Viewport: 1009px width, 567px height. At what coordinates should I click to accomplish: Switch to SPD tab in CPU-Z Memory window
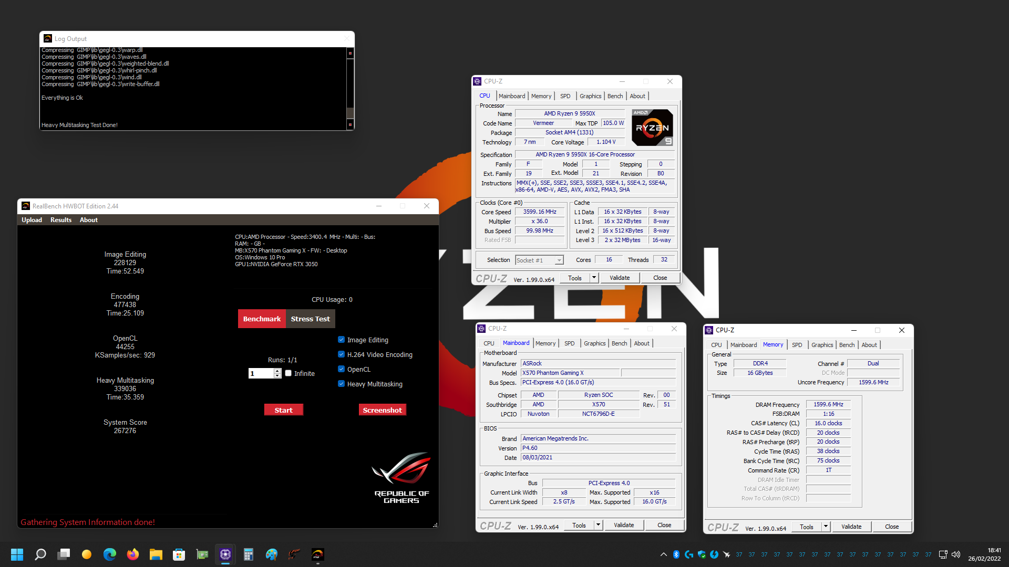click(797, 345)
